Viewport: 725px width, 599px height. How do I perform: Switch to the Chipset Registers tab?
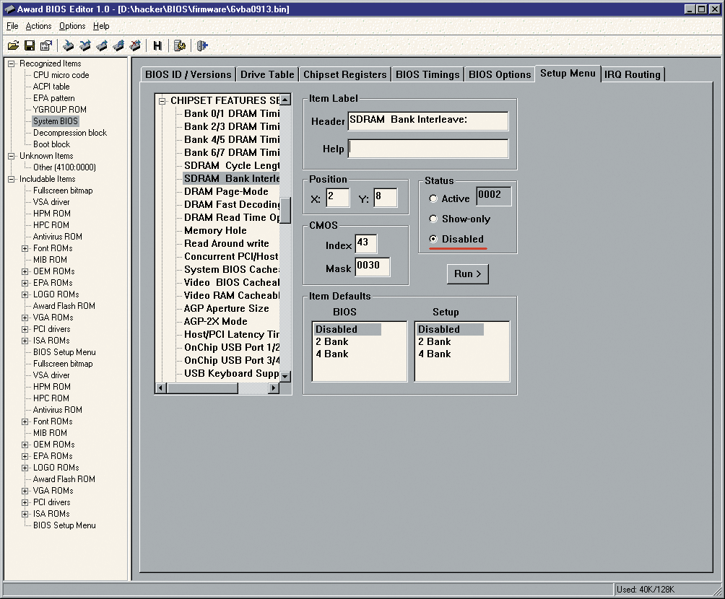coord(345,74)
